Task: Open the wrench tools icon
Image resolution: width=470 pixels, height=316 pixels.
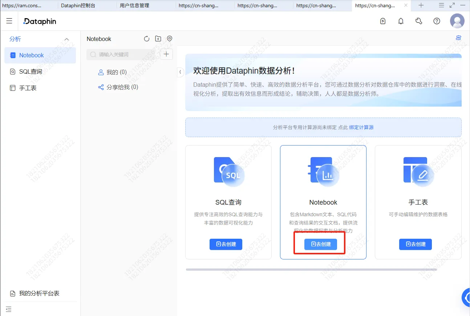Action: 419,21
